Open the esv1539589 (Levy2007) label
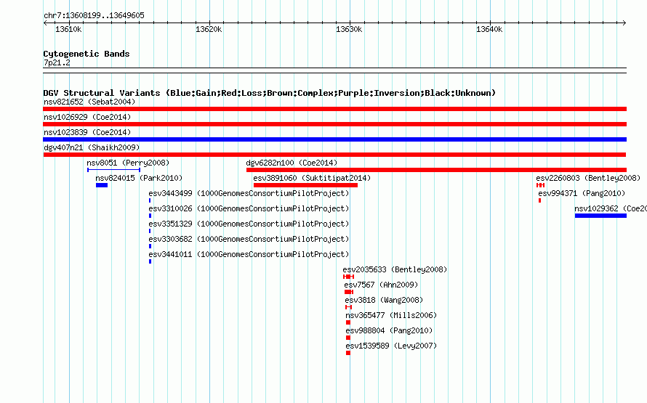 (391, 346)
